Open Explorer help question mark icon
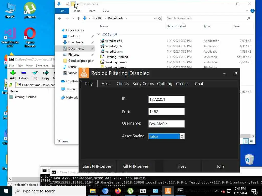 point(253,11)
